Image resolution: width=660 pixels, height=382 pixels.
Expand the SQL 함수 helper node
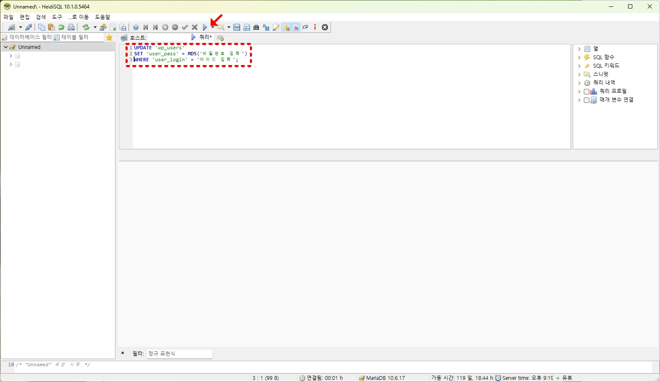(x=579, y=57)
